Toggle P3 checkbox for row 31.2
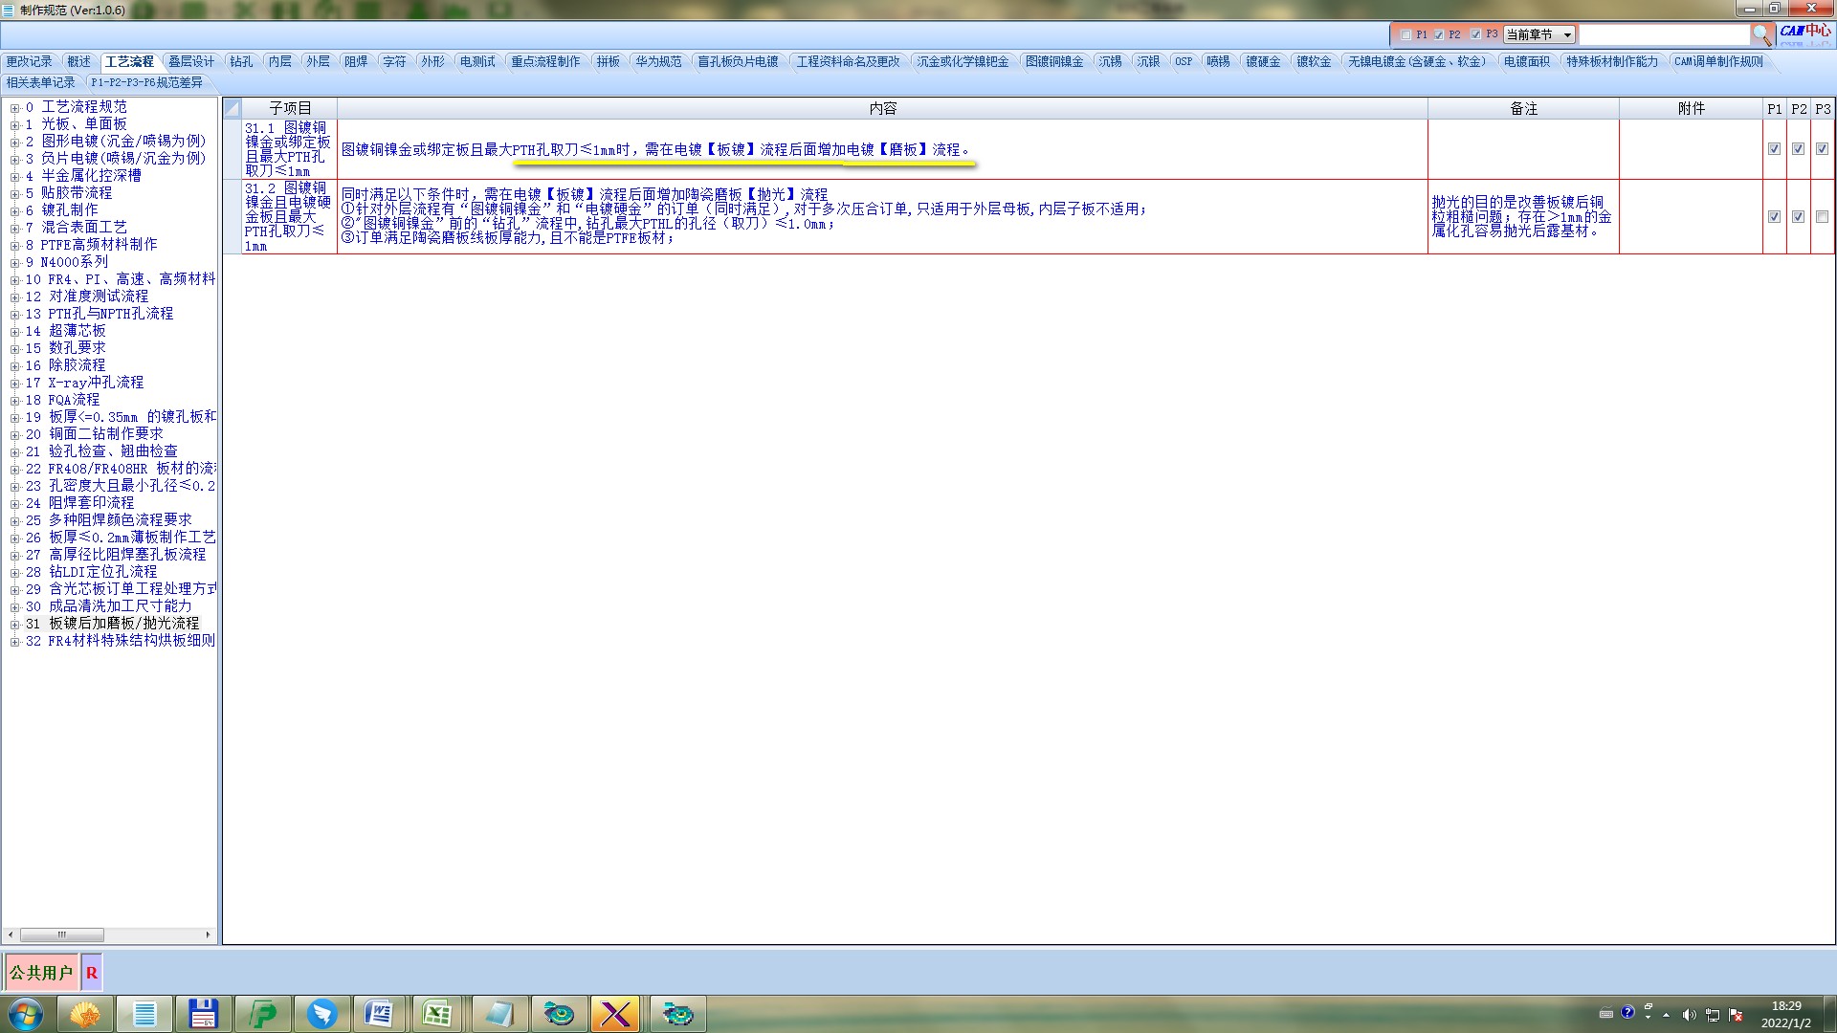 click(x=1822, y=217)
